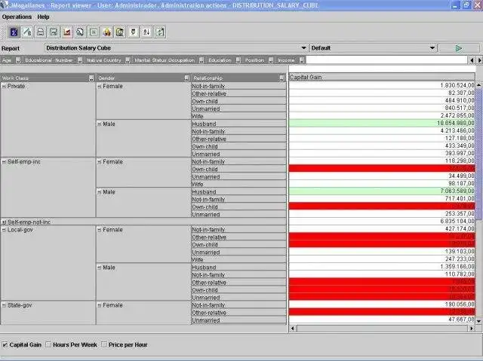Click the Capital Gain column header
This screenshot has width=483, height=361.
click(382, 77)
